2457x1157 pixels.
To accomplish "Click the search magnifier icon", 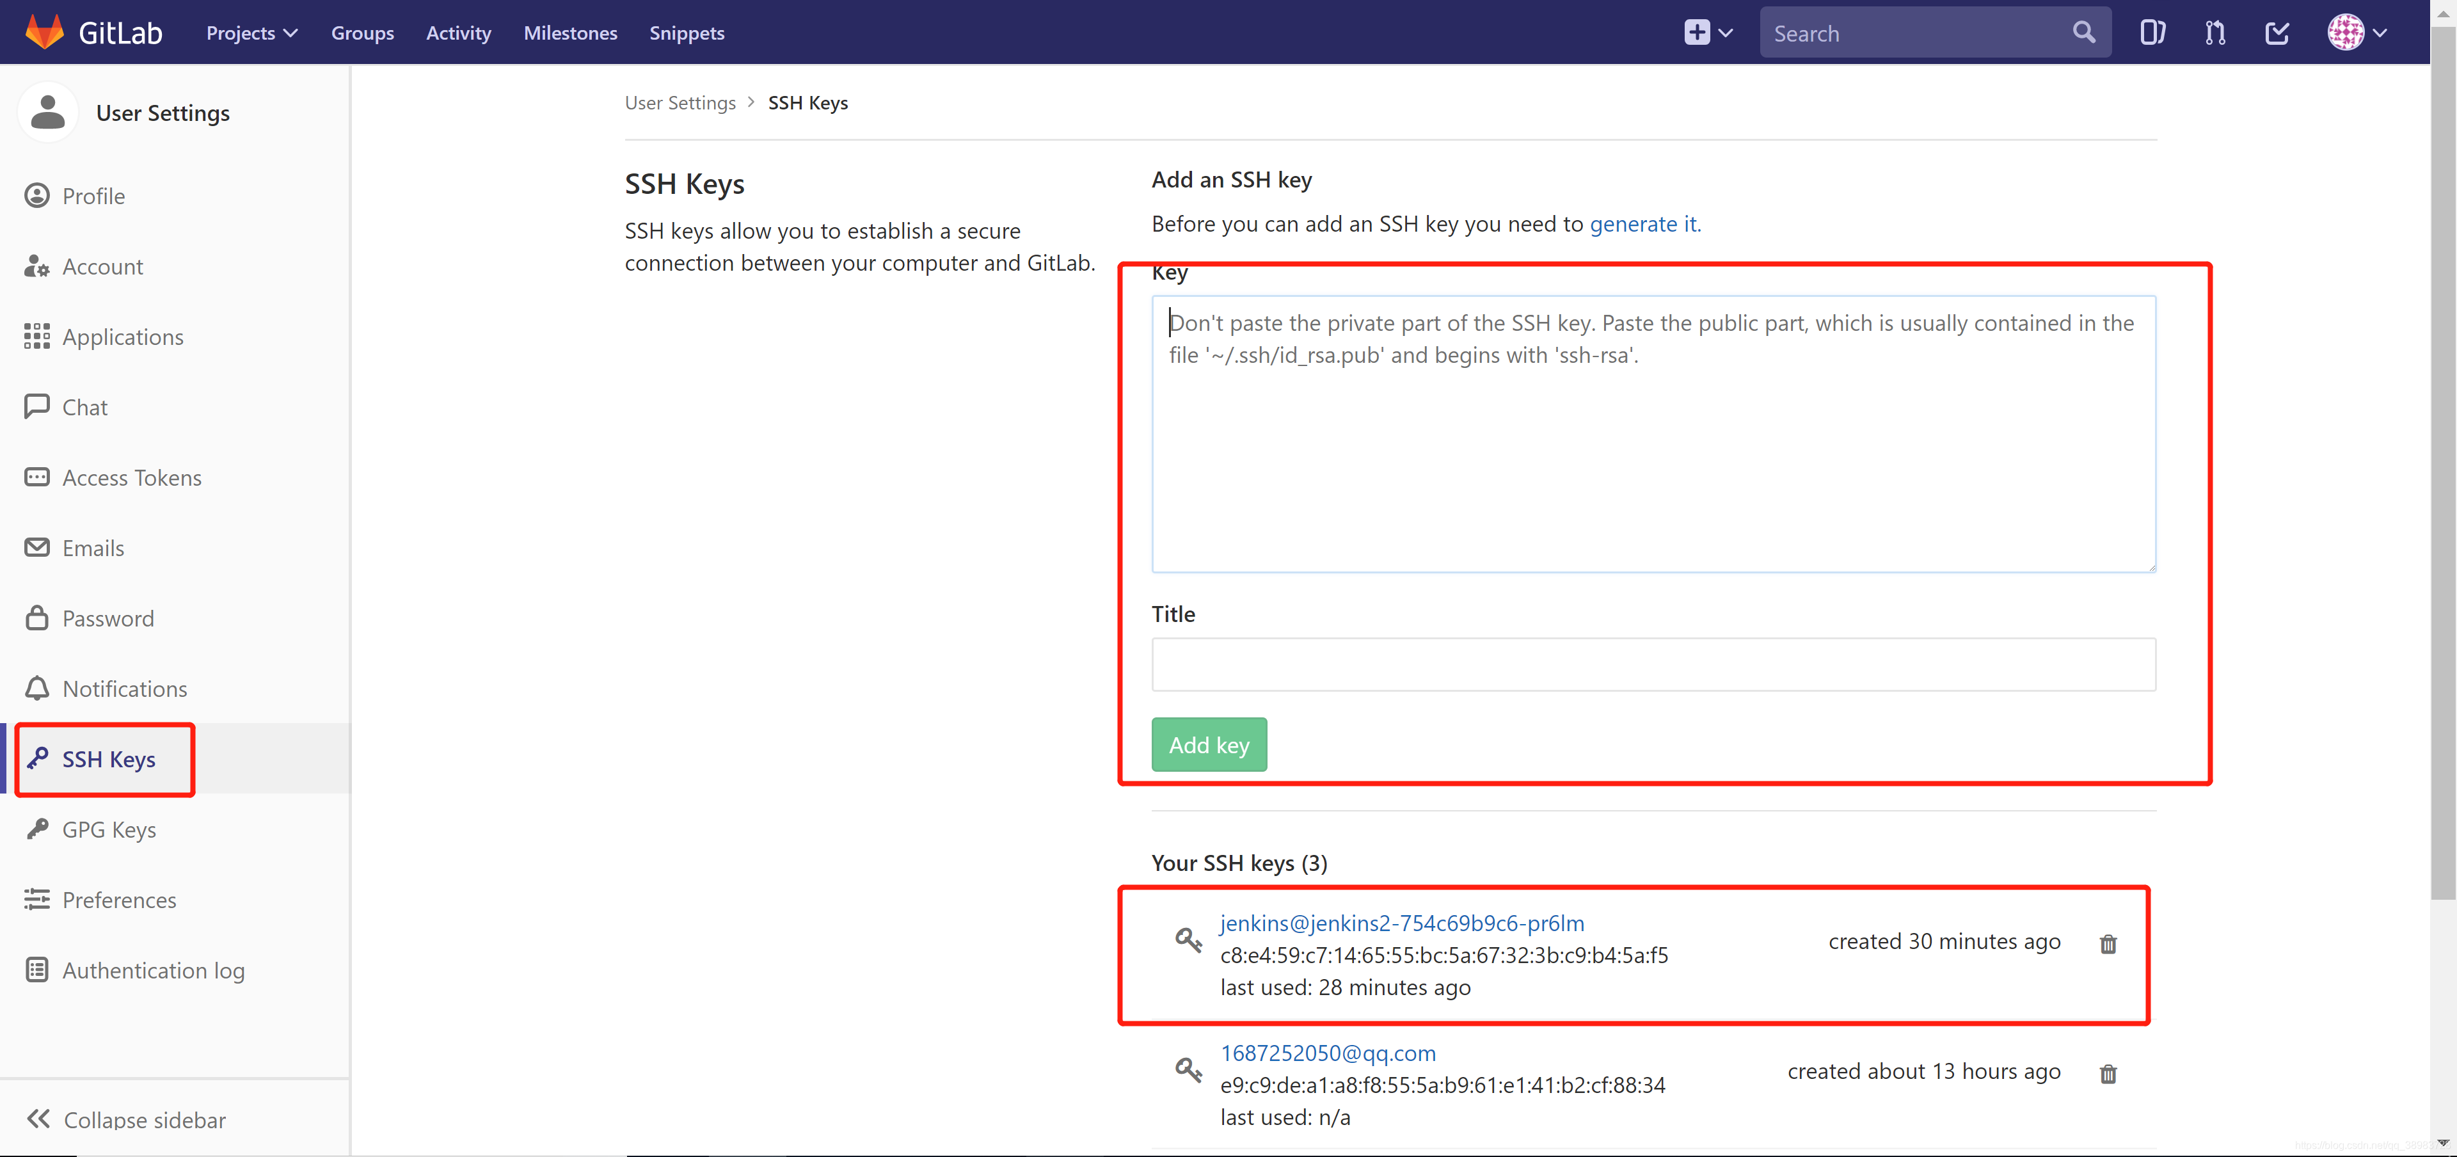I will tap(2084, 31).
